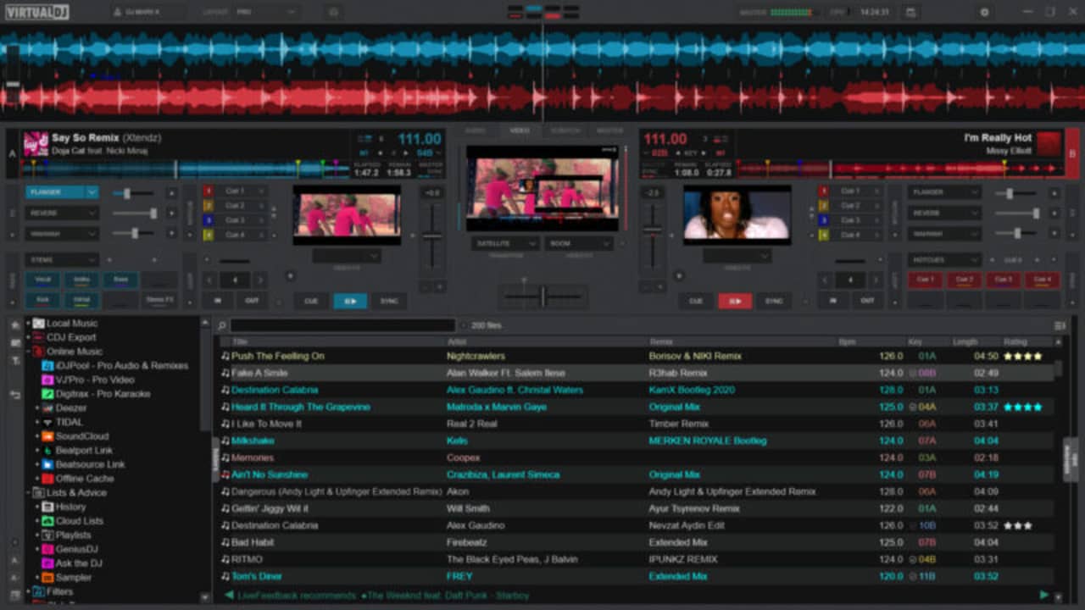Open the Sampler via its sidebar icon
Viewport: 1085px width, 610px height.
point(46,577)
